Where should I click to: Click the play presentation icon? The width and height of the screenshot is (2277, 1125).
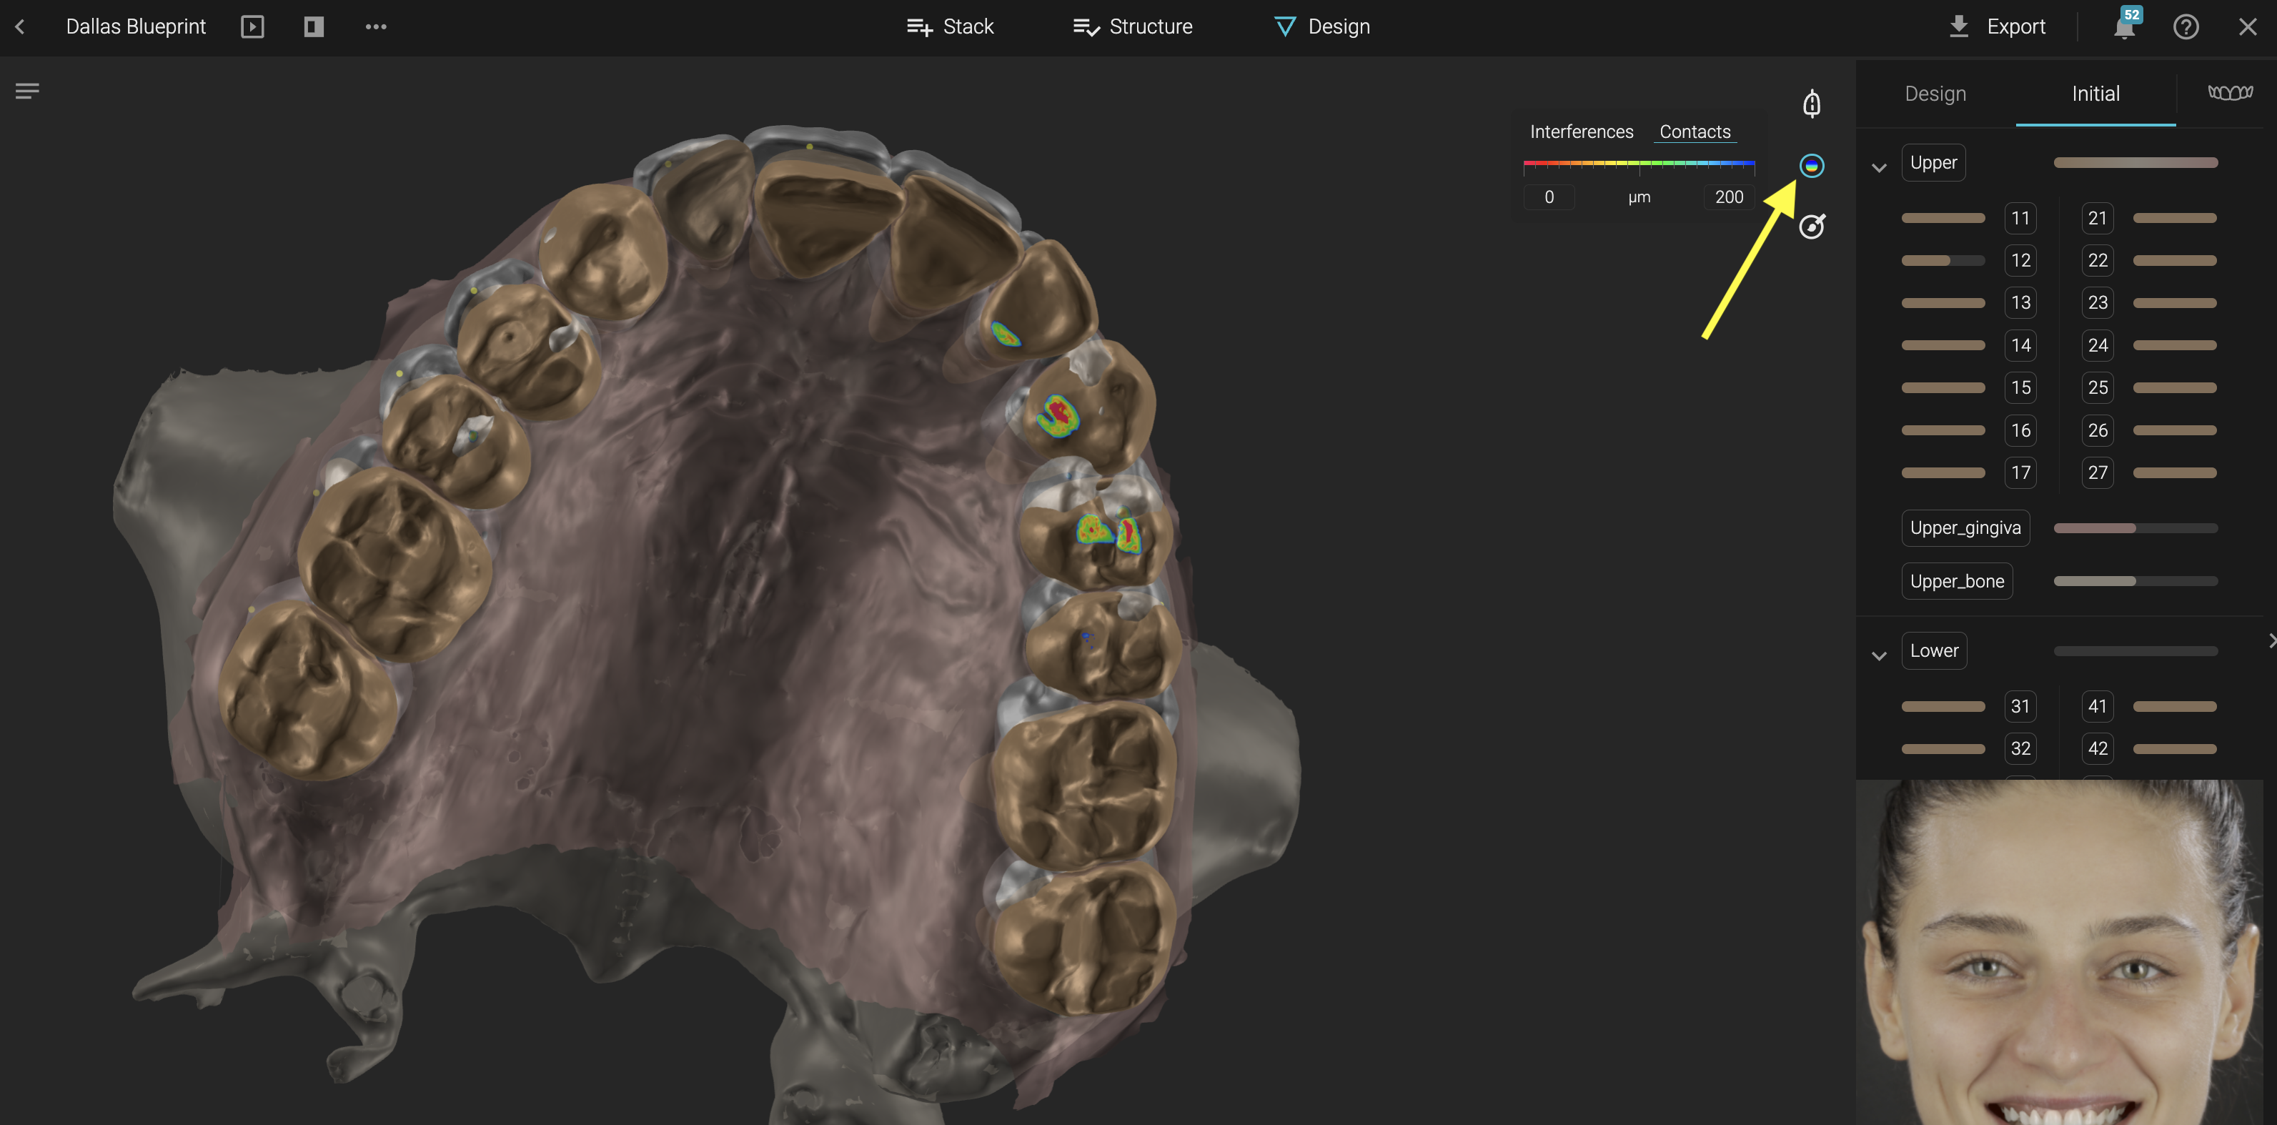[252, 26]
